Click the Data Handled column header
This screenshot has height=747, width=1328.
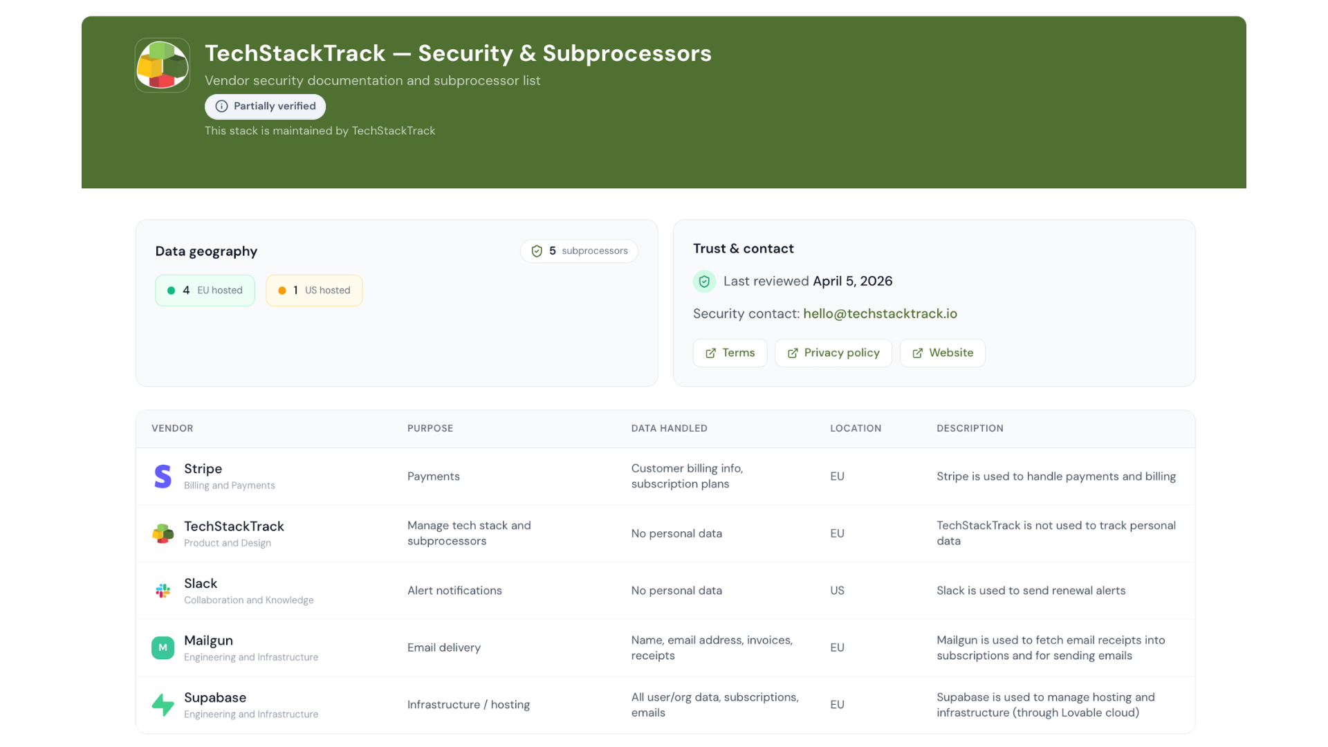[669, 429]
